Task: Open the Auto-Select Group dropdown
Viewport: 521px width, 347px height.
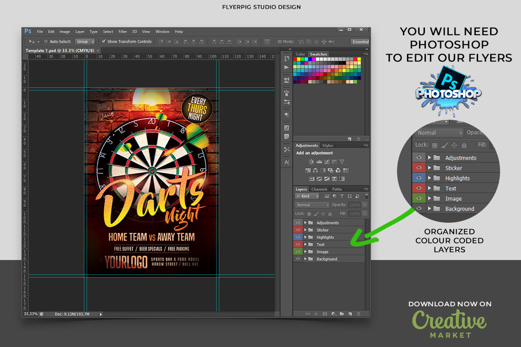Action: click(x=85, y=42)
